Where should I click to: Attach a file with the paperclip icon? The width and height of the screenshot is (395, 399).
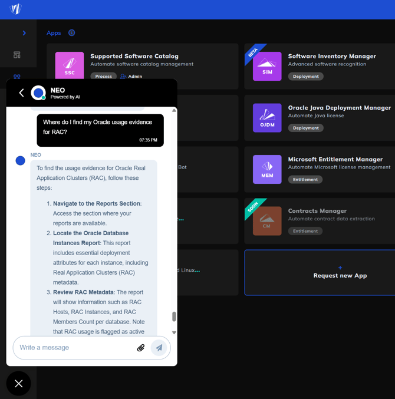(141, 348)
